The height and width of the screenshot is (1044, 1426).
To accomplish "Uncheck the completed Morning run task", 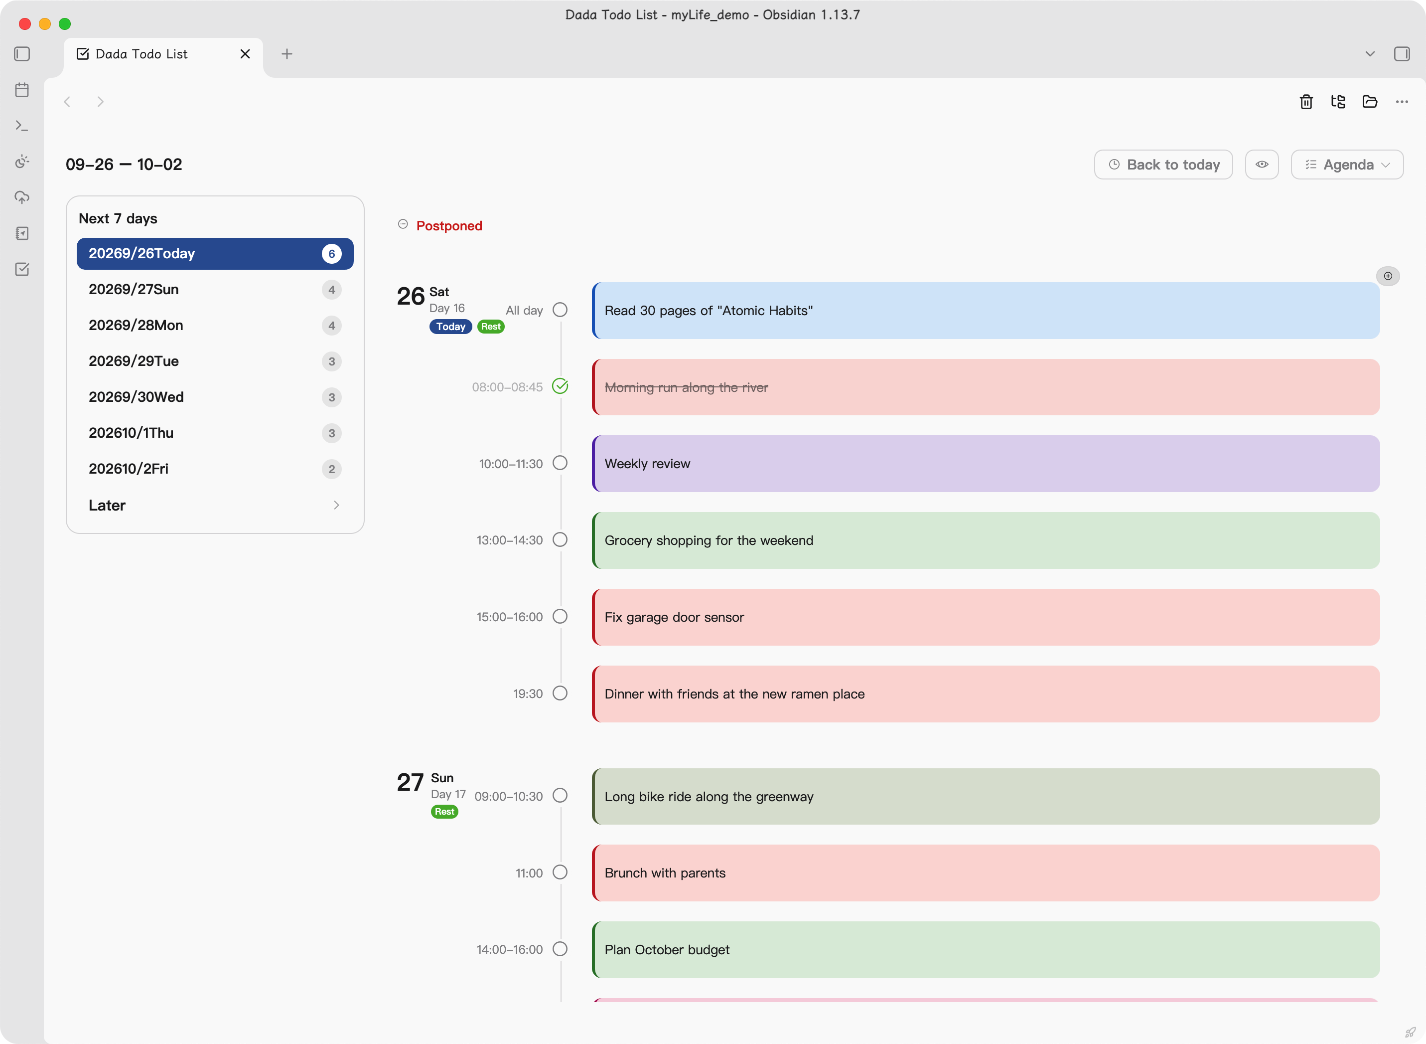I will click(x=560, y=386).
